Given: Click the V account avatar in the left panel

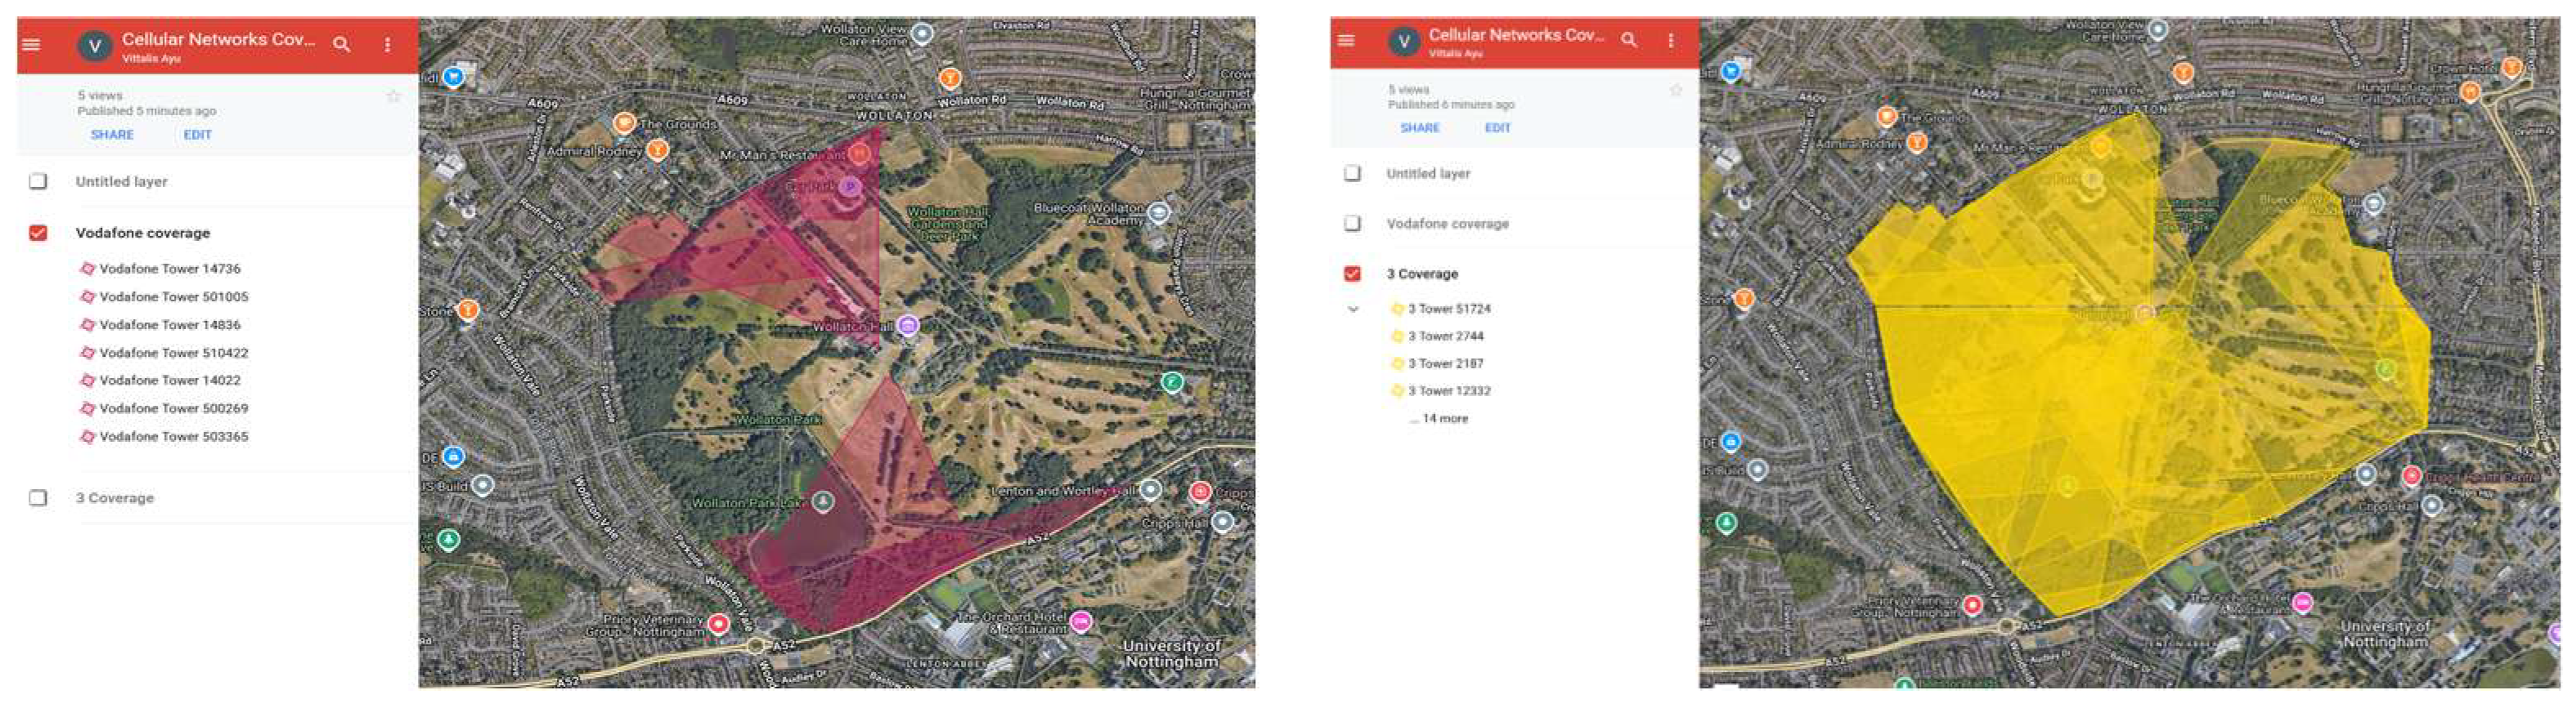Looking at the screenshot, I should 95,46.
